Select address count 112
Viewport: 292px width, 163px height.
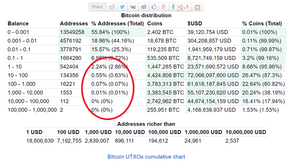pyautogui.click(x=64, y=101)
